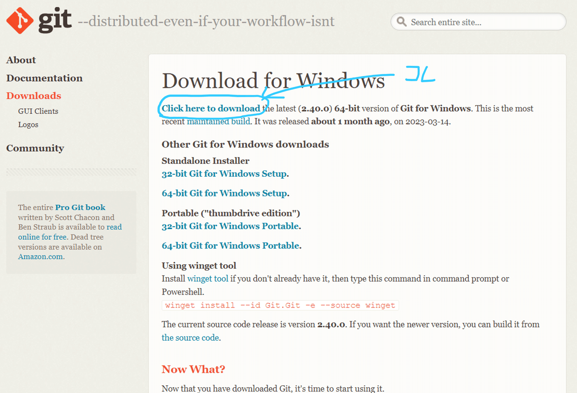Download 64-bit Git for Windows Portable
This screenshot has height=393, width=577.
[230, 246]
